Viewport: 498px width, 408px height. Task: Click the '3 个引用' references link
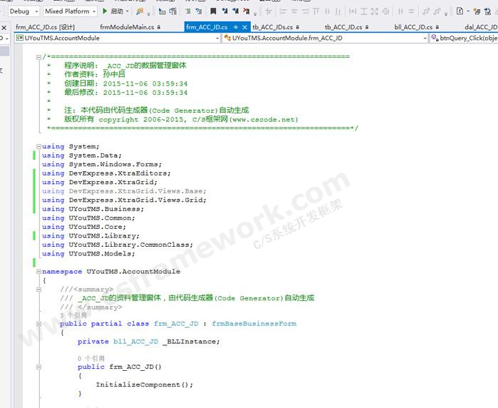(x=73, y=315)
